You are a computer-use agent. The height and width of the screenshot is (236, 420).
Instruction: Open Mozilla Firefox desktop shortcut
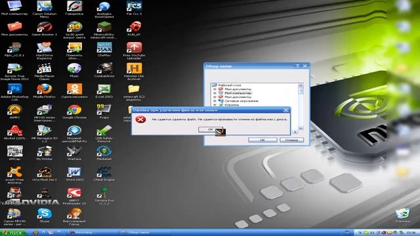click(45, 91)
